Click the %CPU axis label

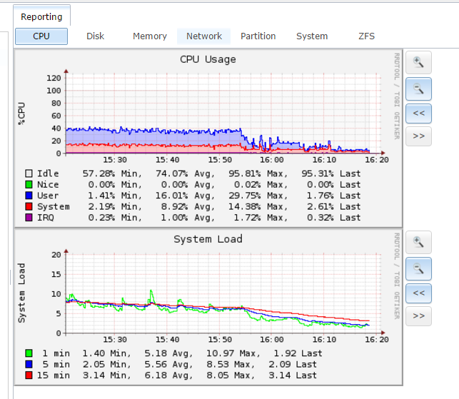pyautogui.click(x=21, y=113)
